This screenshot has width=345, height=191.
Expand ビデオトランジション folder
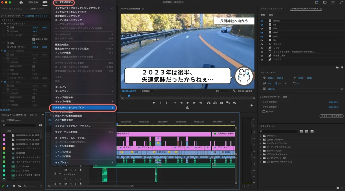click(x=261, y=154)
